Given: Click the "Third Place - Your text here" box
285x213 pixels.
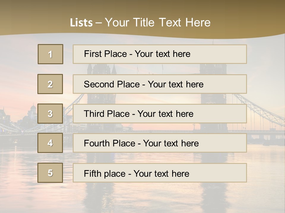Looking at the screenshot, I should click(160, 114).
